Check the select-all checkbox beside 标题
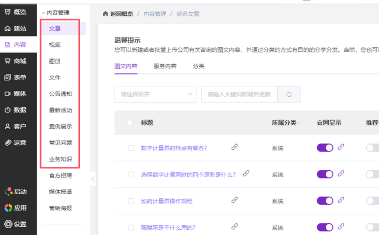Image resolution: width=379 pixels, height=235 pixels. 130,122
